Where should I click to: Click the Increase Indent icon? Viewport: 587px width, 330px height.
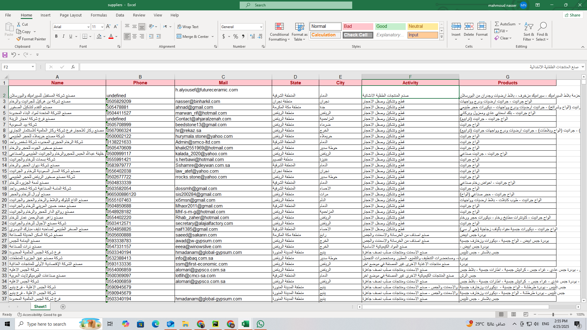158,36
